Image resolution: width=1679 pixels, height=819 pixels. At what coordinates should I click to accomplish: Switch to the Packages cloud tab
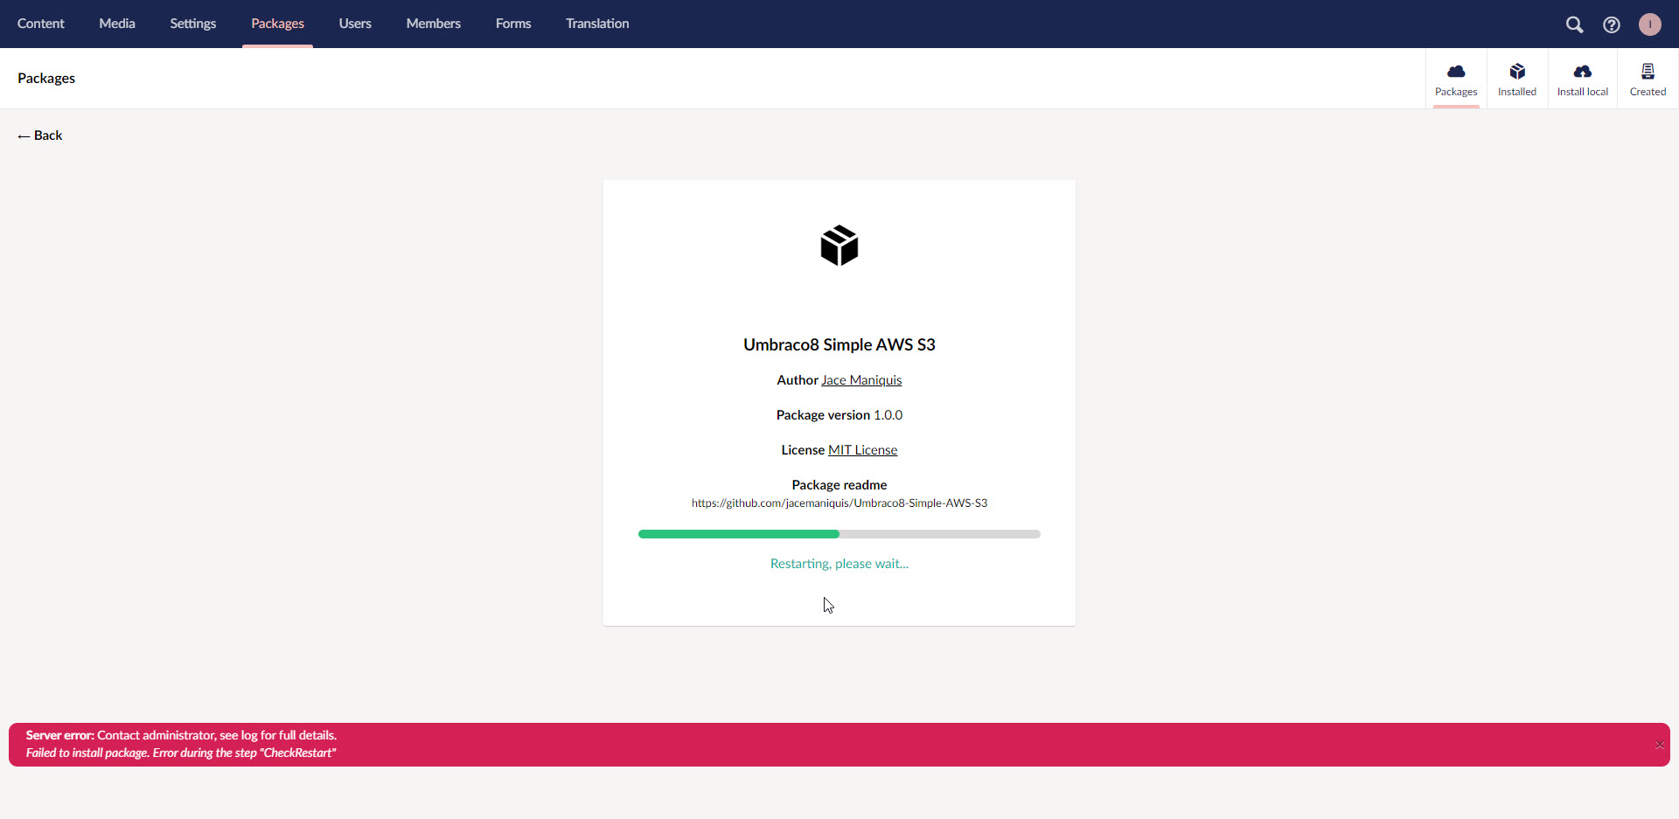tap(1456, 79)
